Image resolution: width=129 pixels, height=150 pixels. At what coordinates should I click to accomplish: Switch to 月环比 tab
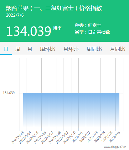point(71,49)
